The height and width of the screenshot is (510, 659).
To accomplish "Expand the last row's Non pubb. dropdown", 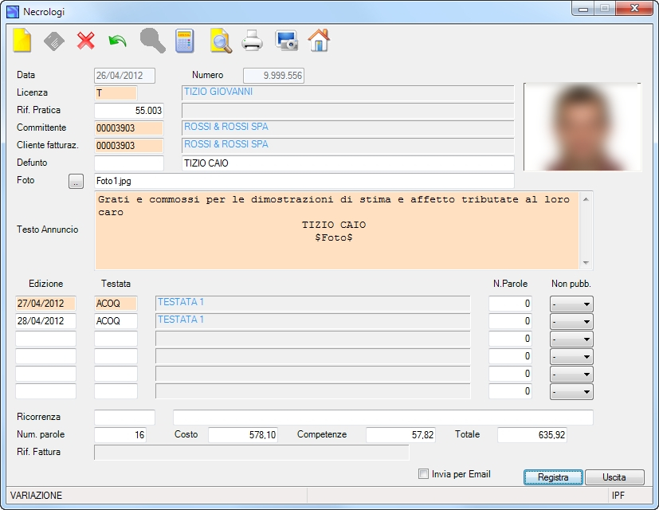I will tap(571, 391).
